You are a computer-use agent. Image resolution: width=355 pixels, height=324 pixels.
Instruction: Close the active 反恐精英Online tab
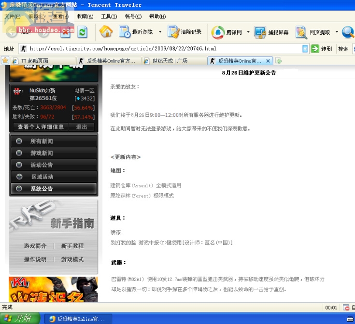tap(268, 61)
